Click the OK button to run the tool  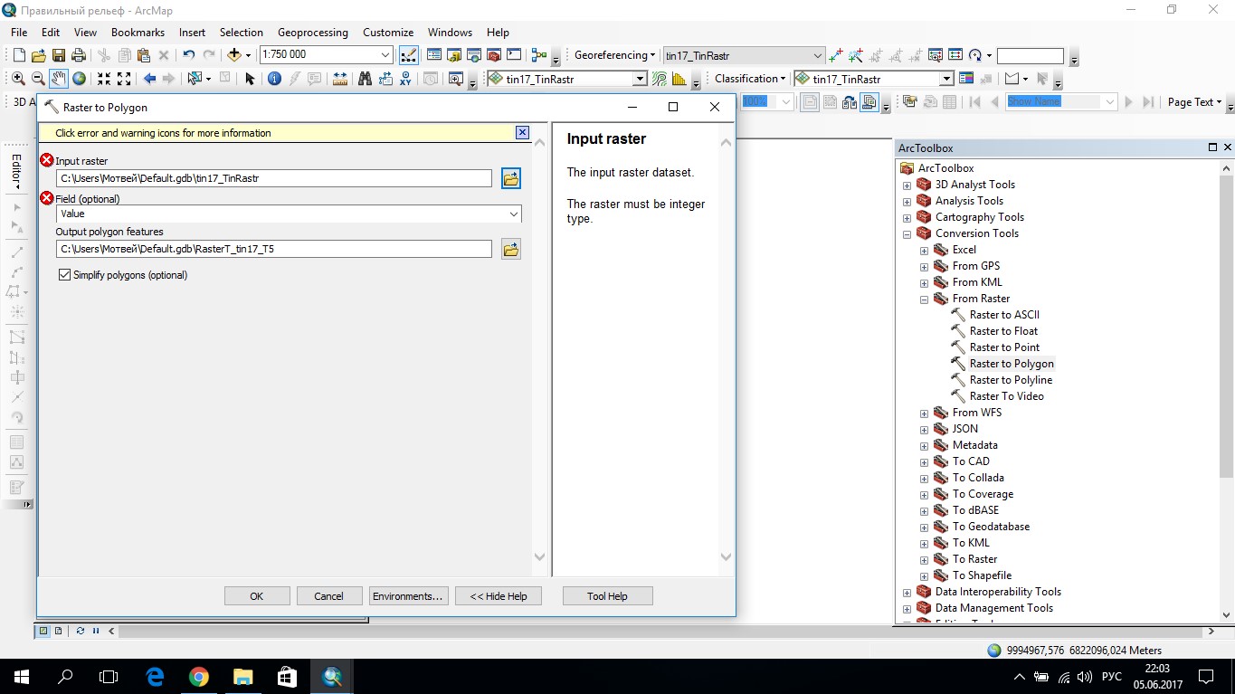pos(257,595)
